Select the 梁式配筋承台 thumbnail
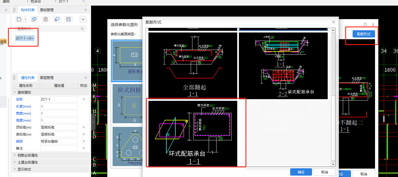This screenshot has width=398, height=177. pos(283,66)
